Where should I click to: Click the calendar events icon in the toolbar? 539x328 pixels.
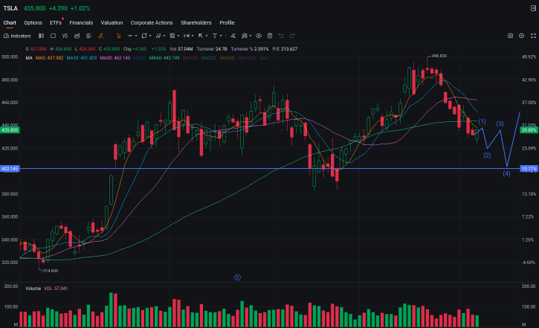point(77,36)
